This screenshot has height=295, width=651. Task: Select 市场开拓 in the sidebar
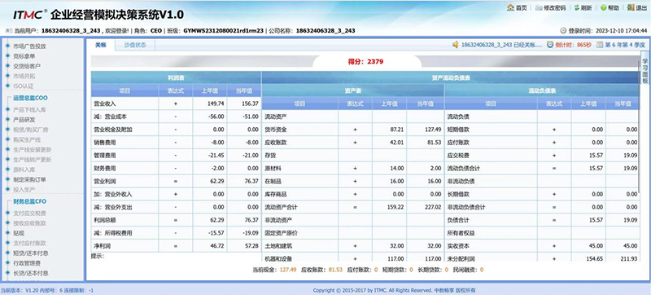24,76
